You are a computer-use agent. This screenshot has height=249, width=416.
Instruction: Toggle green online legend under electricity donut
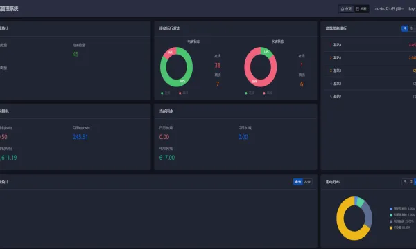[165, 93]
